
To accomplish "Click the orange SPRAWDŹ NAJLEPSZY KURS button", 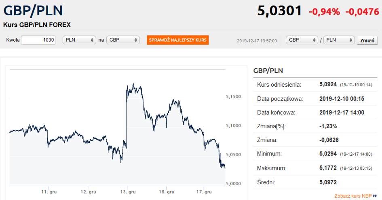I will point(177,40).
